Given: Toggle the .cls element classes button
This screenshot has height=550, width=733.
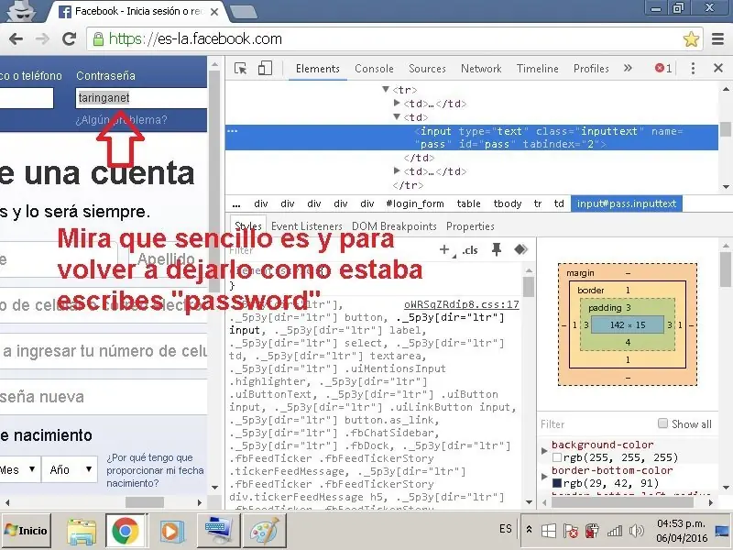Looking at the screenshot, I should pyautogui.click(x=470, y=250).
